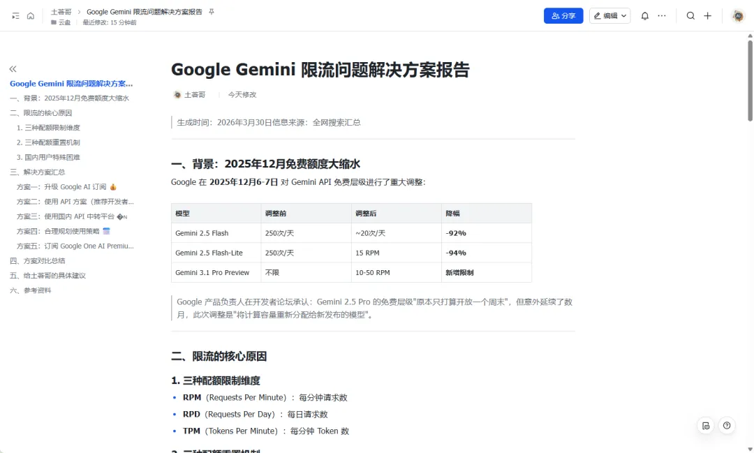Screen dimensions: 754x453
Task: Open the 云盘 folder location
Action: pyautogui.click(x=61, y=22)
